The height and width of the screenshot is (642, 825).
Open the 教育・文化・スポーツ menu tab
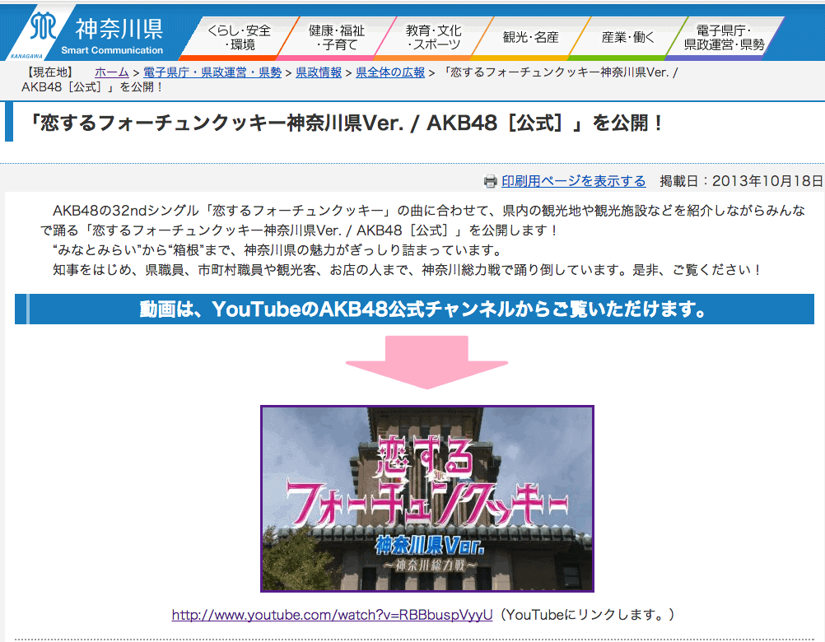pyautogui.click(x=434, y=37)
